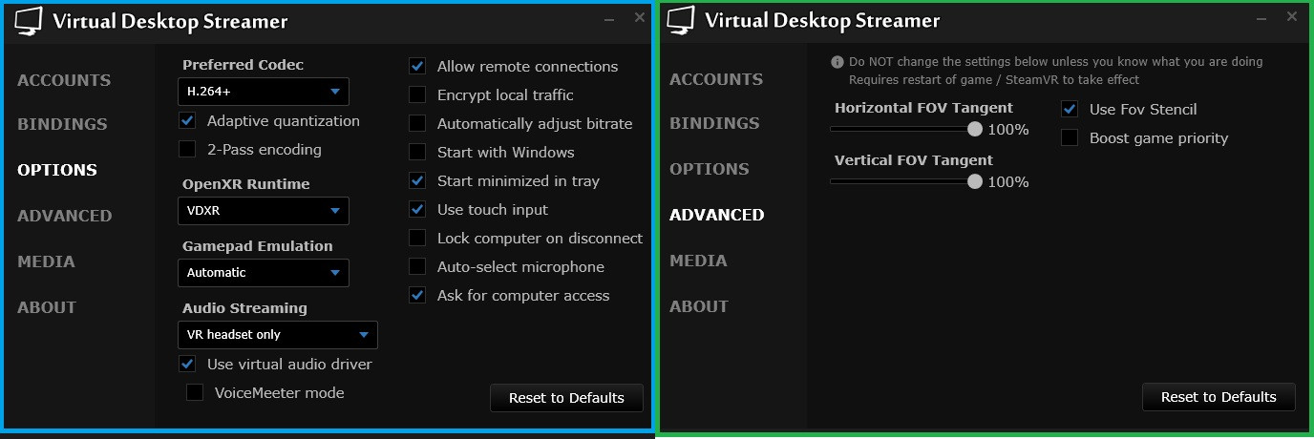Disable Allow remote connections
This screenshot has width=1314, height=439.
[x=417, y=67]
